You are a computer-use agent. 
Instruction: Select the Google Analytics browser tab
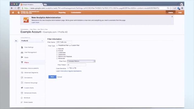(x=31, y=5)
